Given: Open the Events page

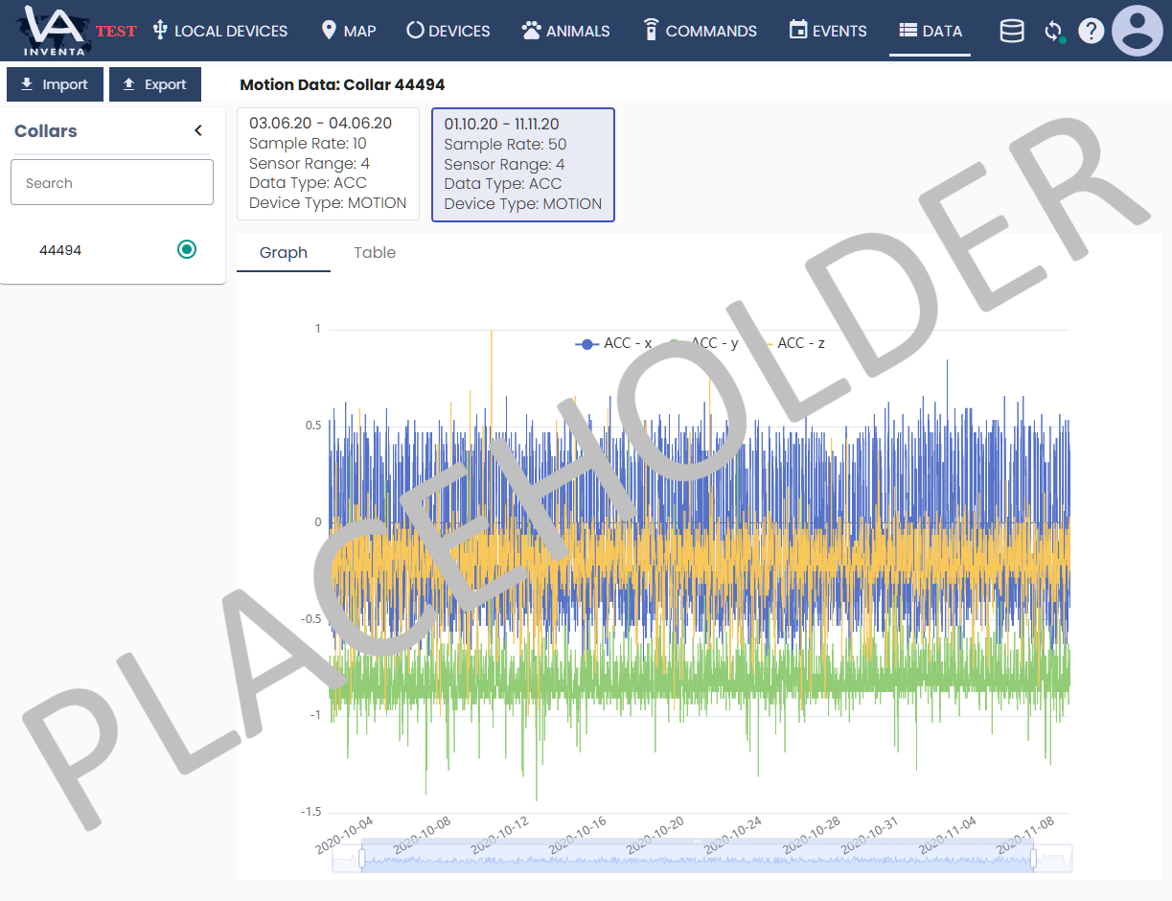Looking at the screenshot, I should pos(828,31).
